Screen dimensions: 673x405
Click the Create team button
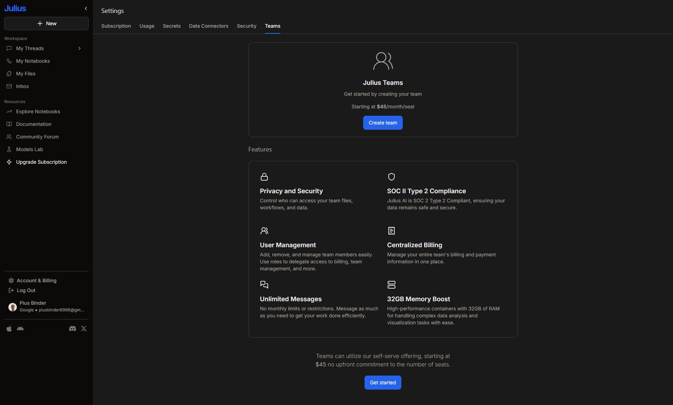383,123
